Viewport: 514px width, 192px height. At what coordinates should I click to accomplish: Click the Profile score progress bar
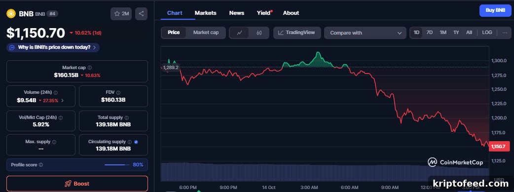(x=117, y=165)
